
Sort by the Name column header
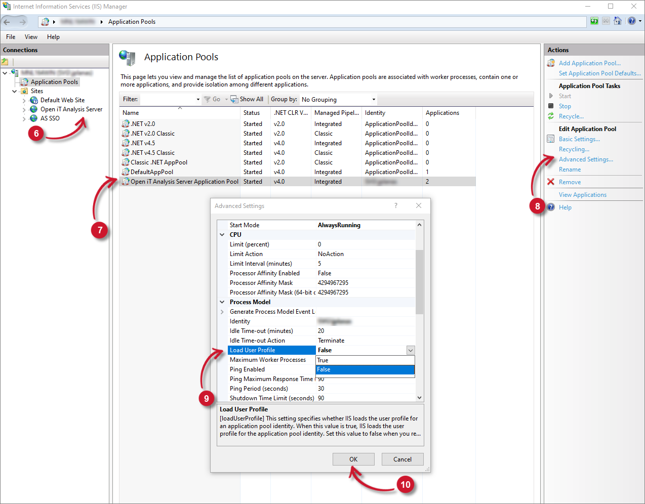[180, 113]
